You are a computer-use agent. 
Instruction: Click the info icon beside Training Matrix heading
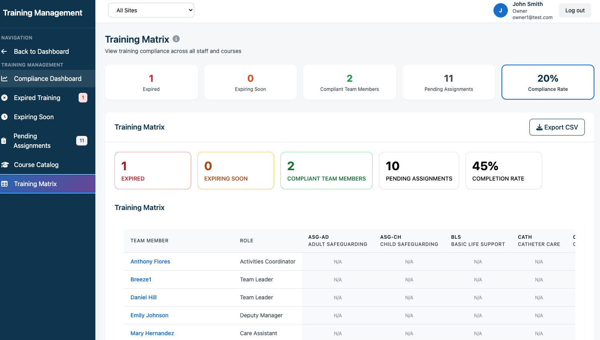tap(176, 39)
